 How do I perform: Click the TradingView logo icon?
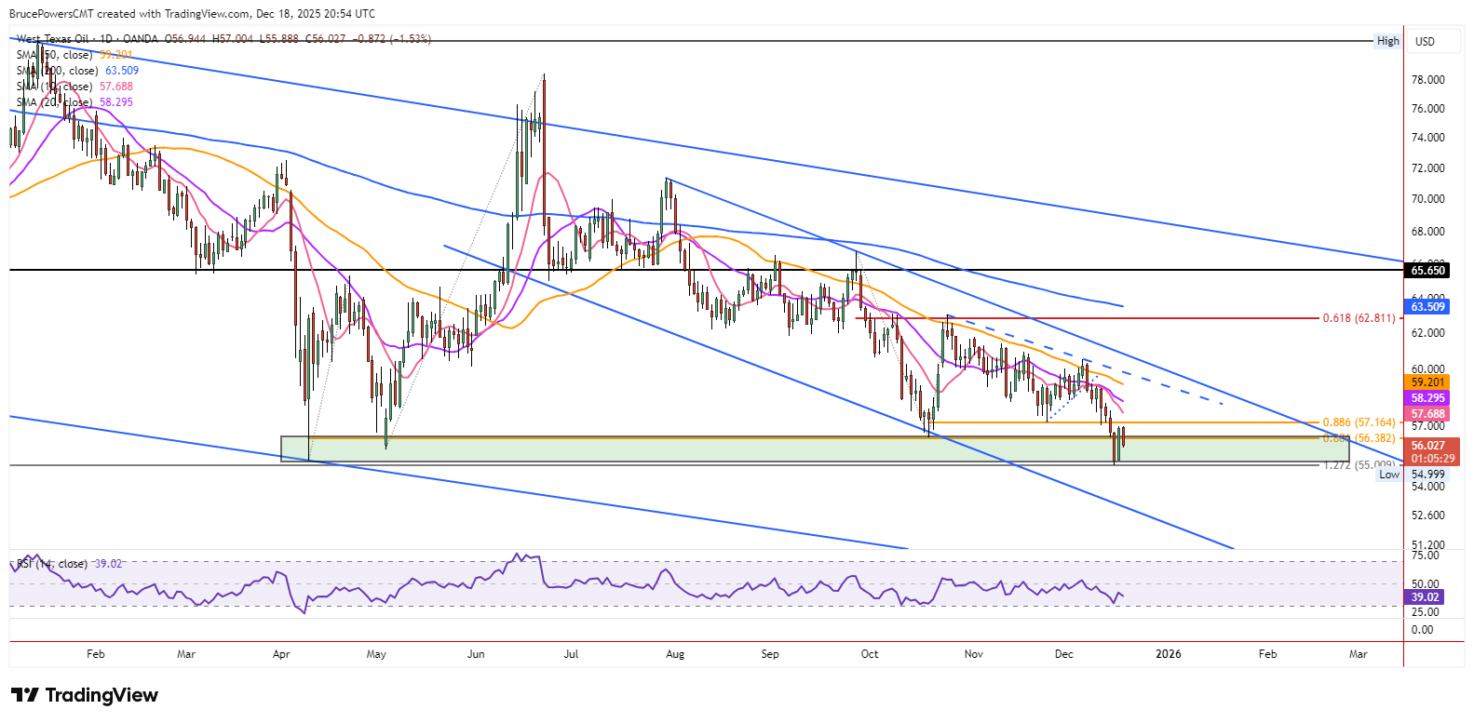[24, 695]
